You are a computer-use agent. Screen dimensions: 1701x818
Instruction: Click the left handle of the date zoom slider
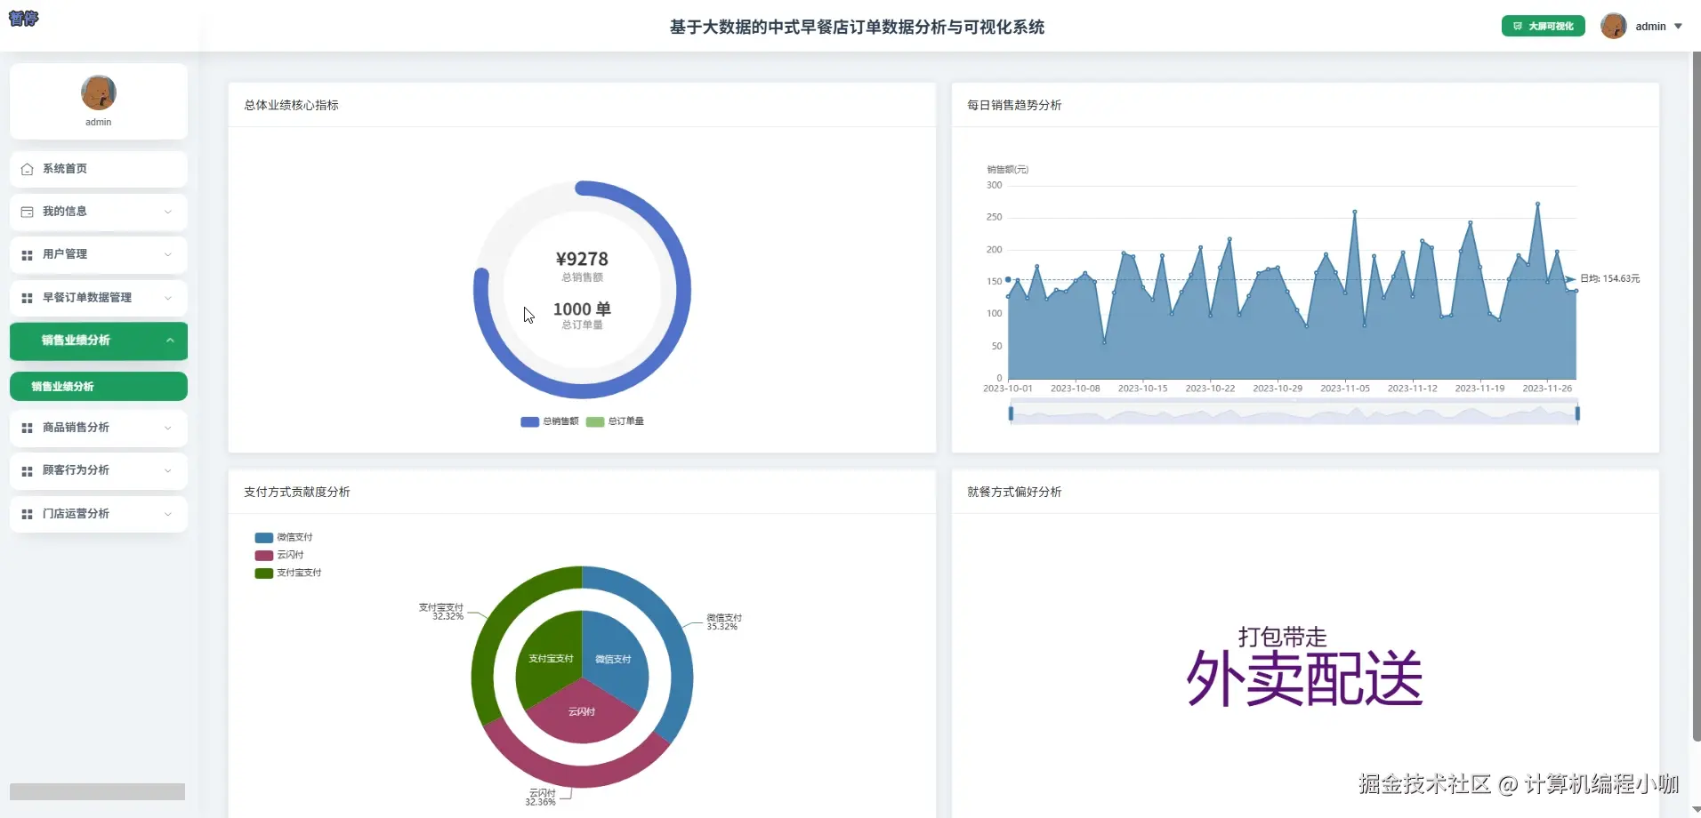[x=1011, y=413]
